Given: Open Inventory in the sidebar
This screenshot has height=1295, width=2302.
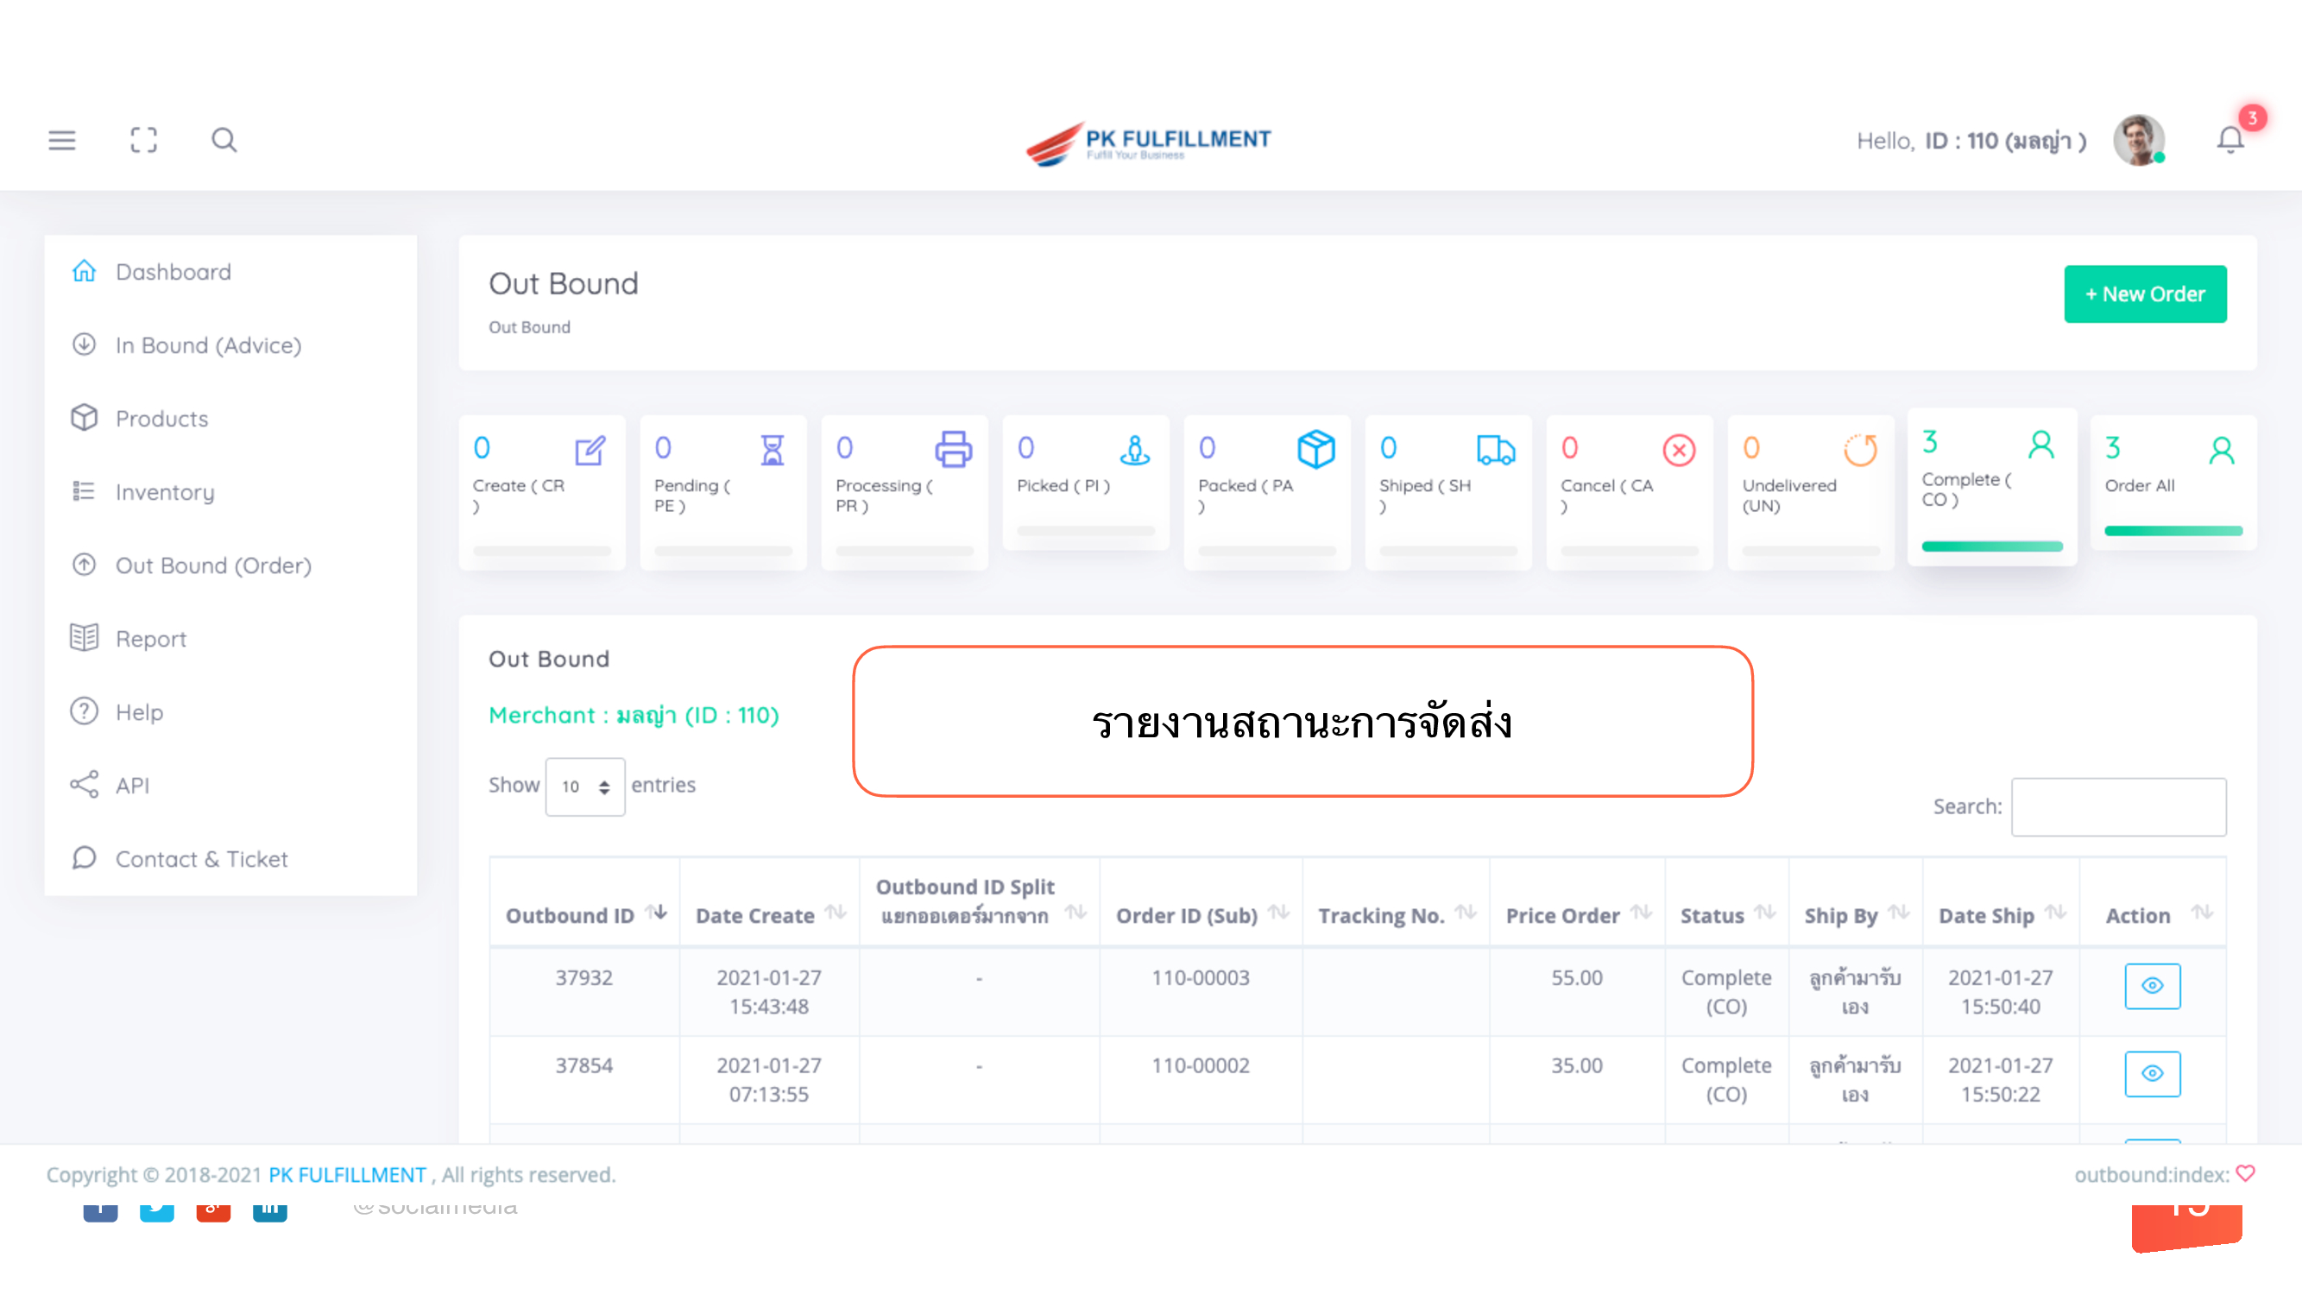Looking at the screenshot, I should [164, 491].
